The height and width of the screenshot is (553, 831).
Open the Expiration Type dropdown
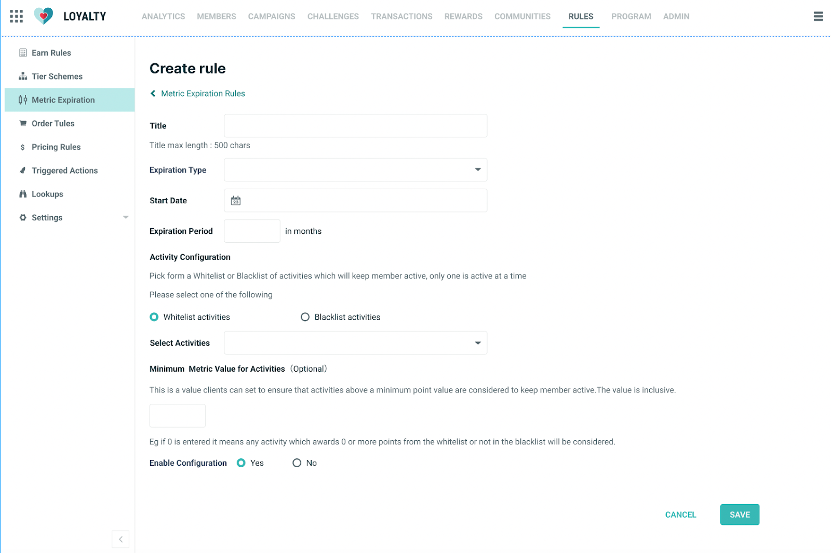(x=355, y=170)
